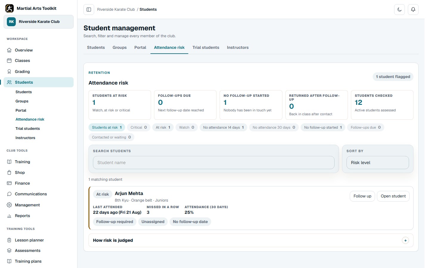Screen dimensions: 429x268
Task: Open the Sort by Risk level dropdown
Action: (377, 163)
